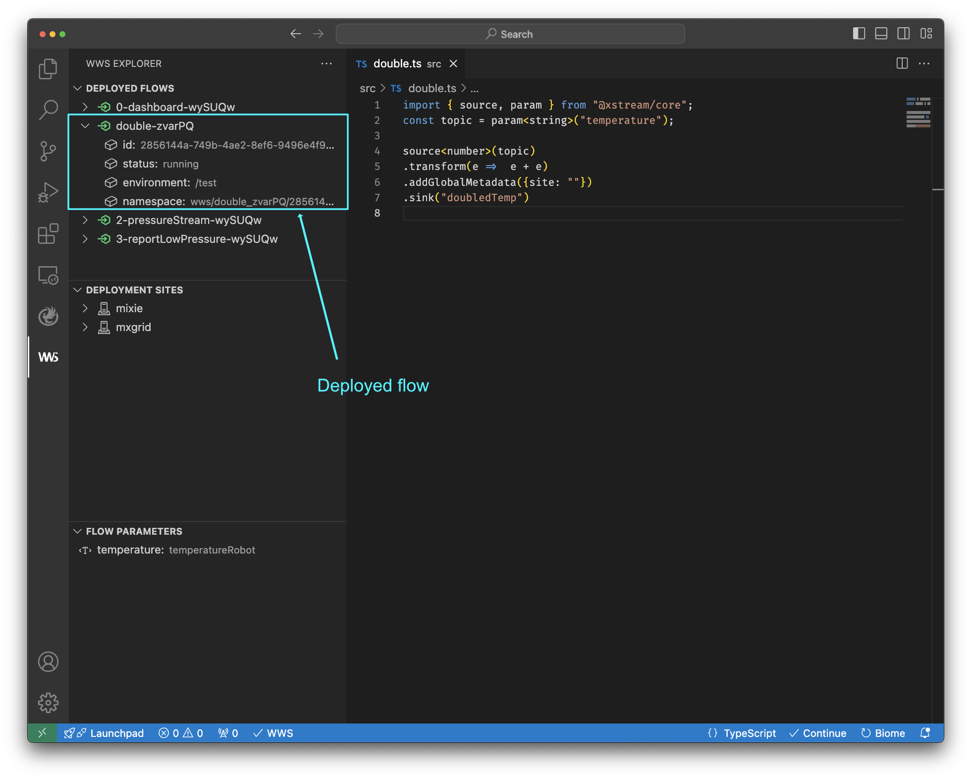Select the mixie deployment site
Image resolution: width=972 pixels, height=778 pixels.
(129, 308)
